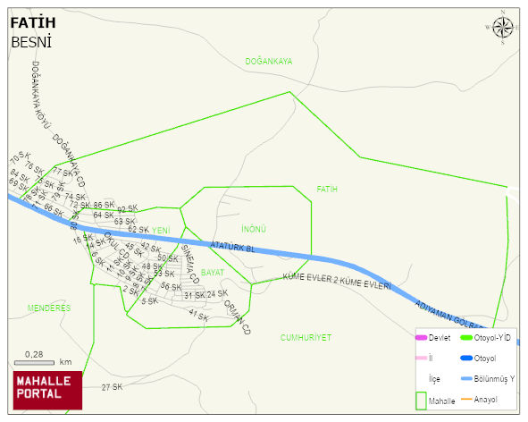Image resolution: width=528 pixels, height=422 pixels.
Task: Click the FATİH bold map title
Action: (x=33, y=22)
